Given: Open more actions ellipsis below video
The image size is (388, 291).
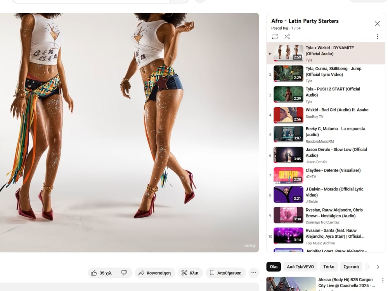Looking at the screenshot, I should point(254,273).
